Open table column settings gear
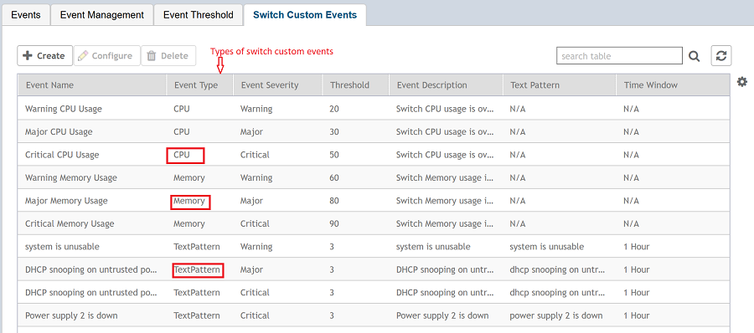This screenshot has height=333, width=754. point(742,82)
